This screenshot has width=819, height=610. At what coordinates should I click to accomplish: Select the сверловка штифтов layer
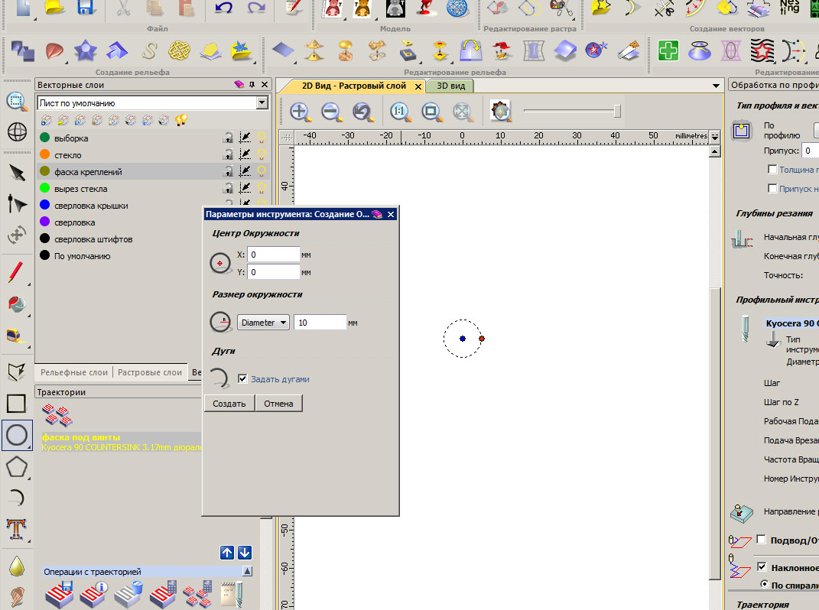tap(93, 239)
